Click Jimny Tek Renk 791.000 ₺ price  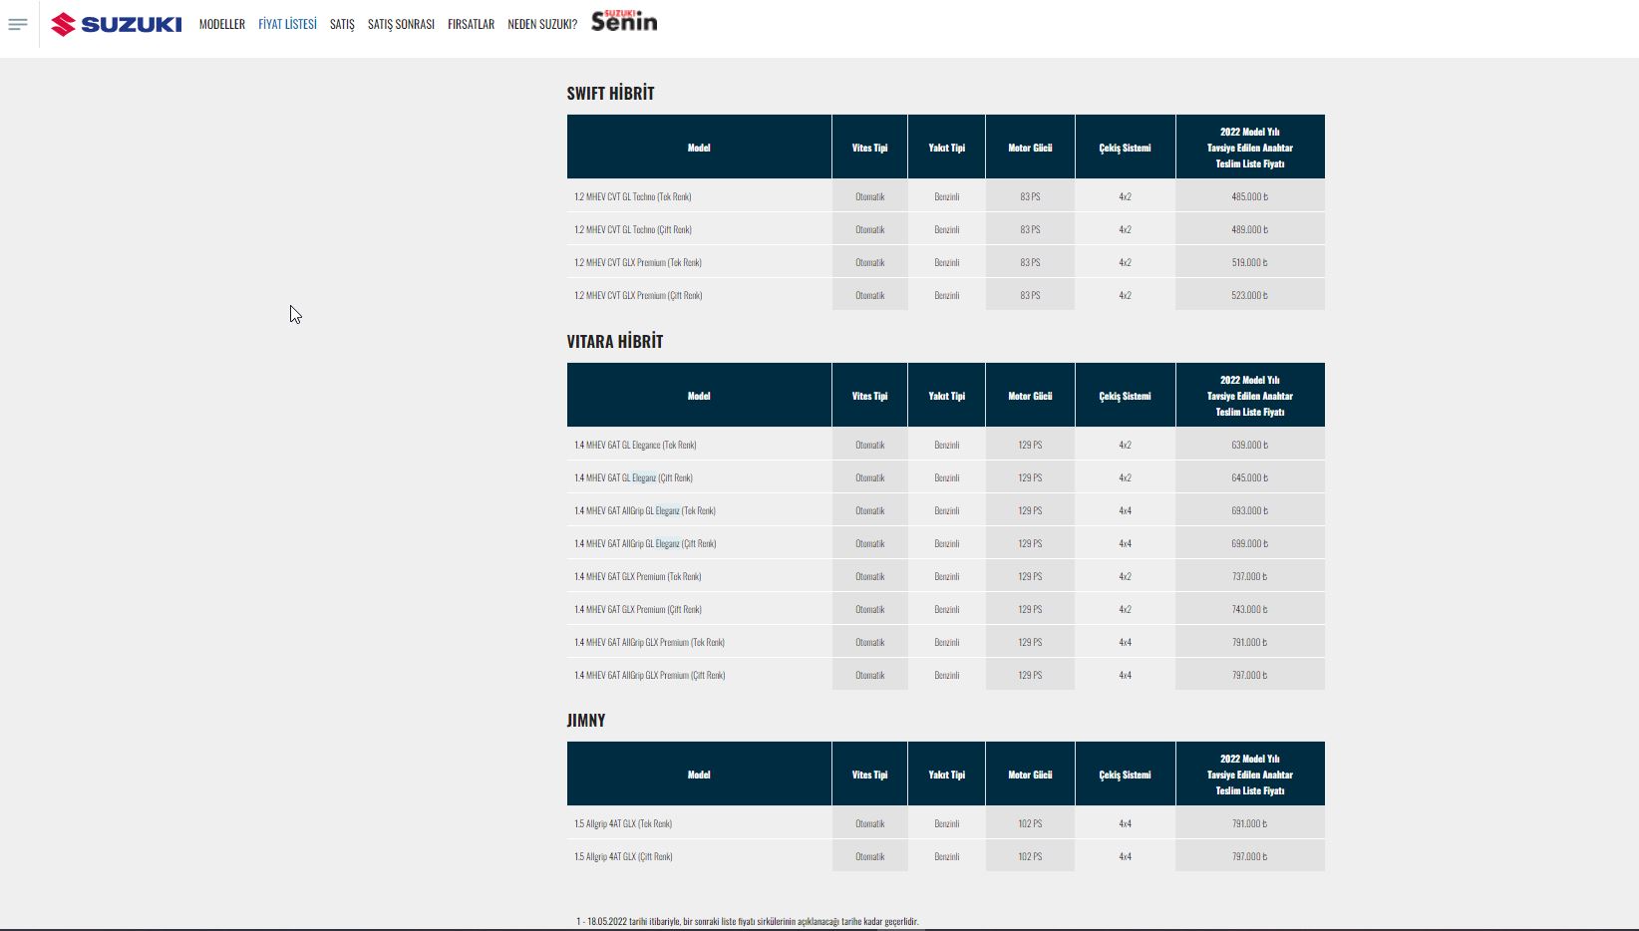(1250, 823)
